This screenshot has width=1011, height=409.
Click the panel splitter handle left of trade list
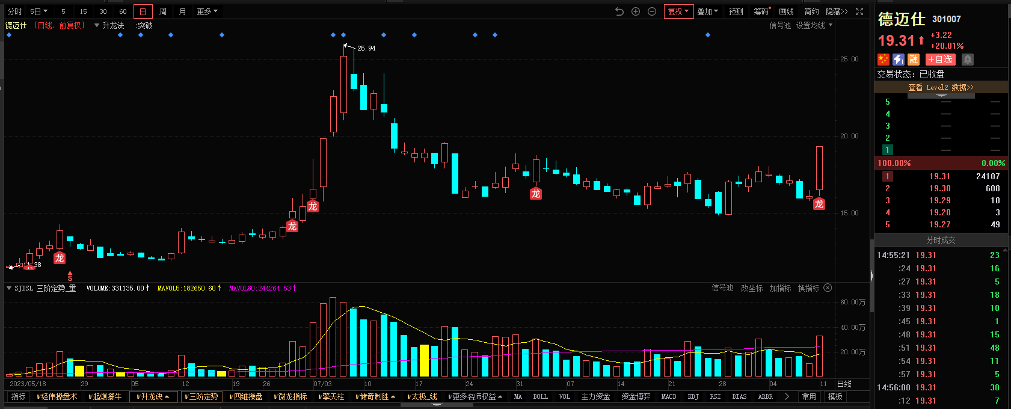coord(871,275)
